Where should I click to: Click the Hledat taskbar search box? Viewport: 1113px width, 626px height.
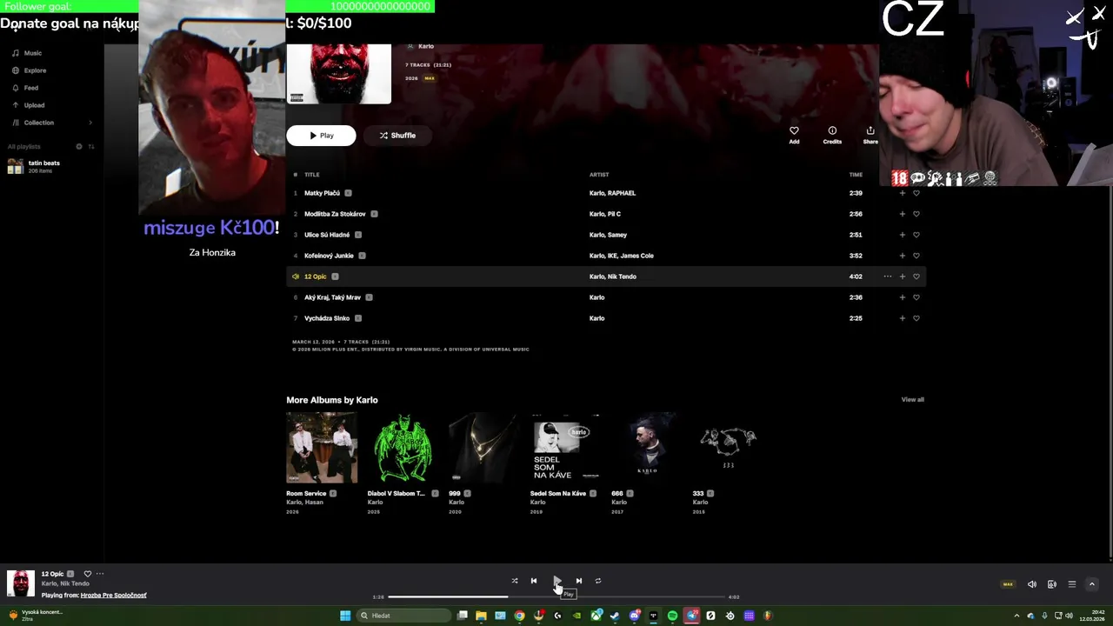[403, 616]
